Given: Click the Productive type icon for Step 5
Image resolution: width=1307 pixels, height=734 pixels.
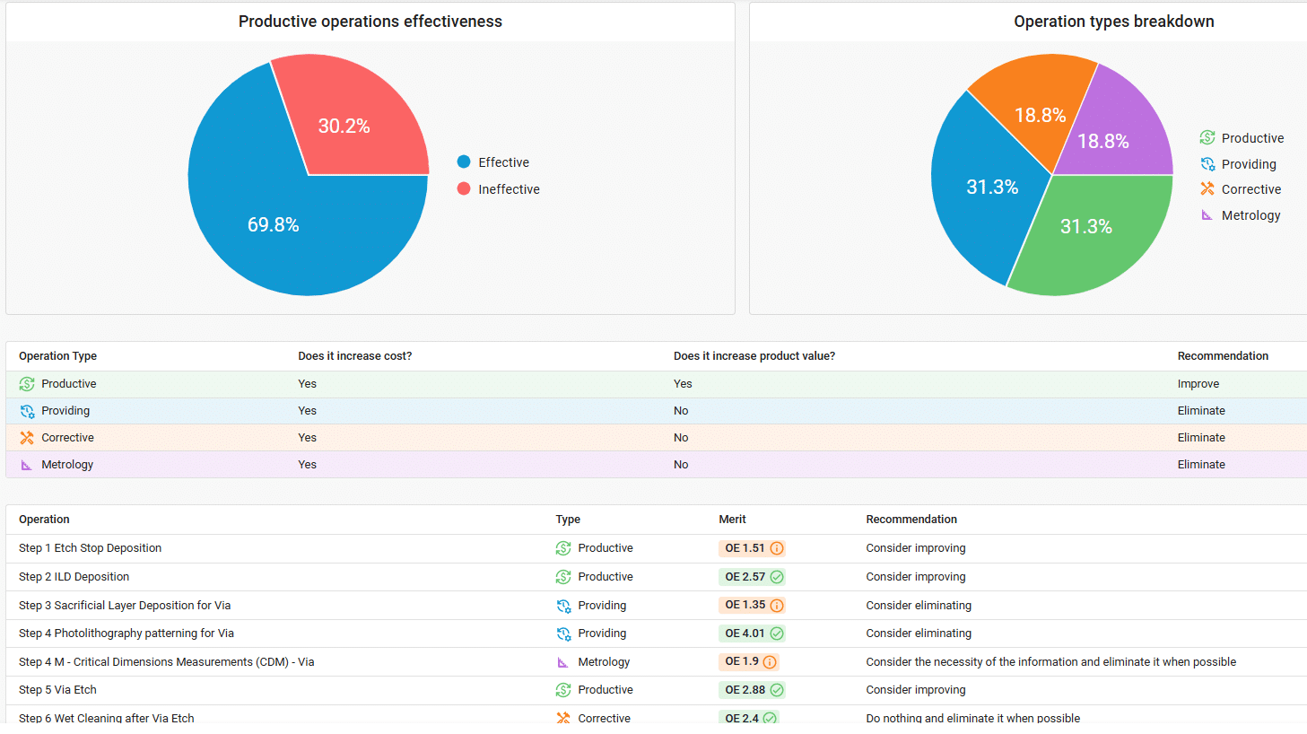Looking at the screenshot, I should coord(563,690).
